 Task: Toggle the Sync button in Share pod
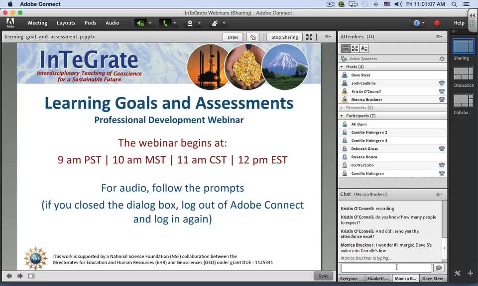click(x=324, y=276)
